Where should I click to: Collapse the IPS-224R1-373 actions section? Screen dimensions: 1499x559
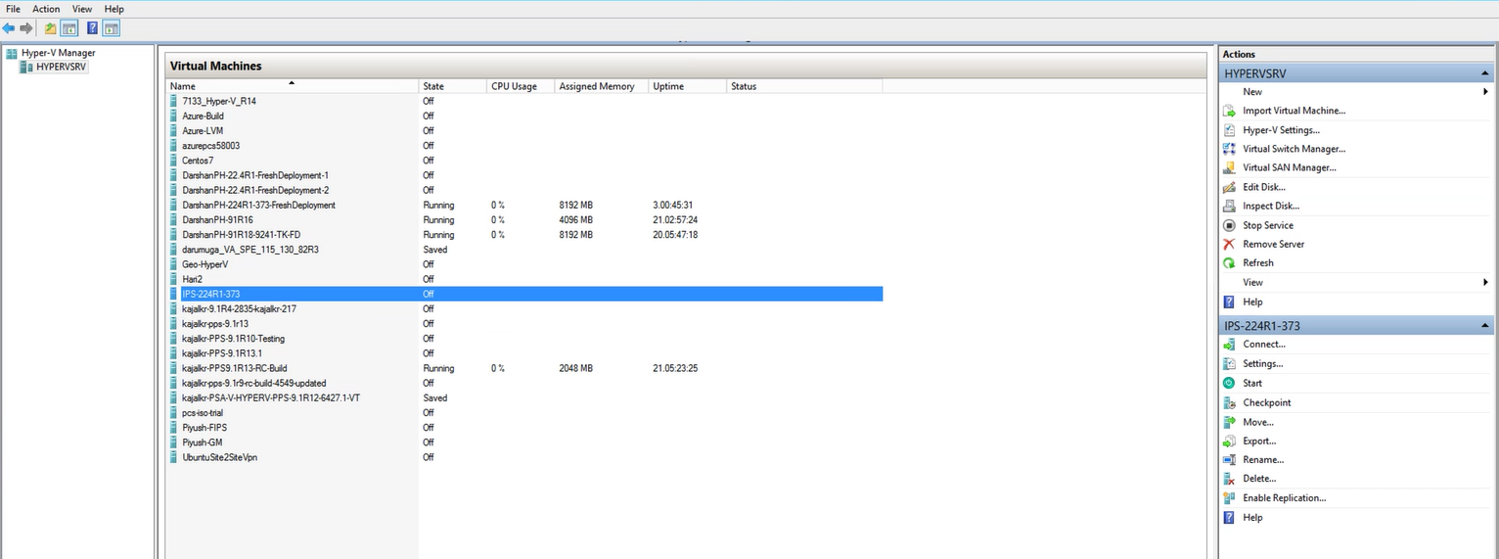pos(1485,326)
